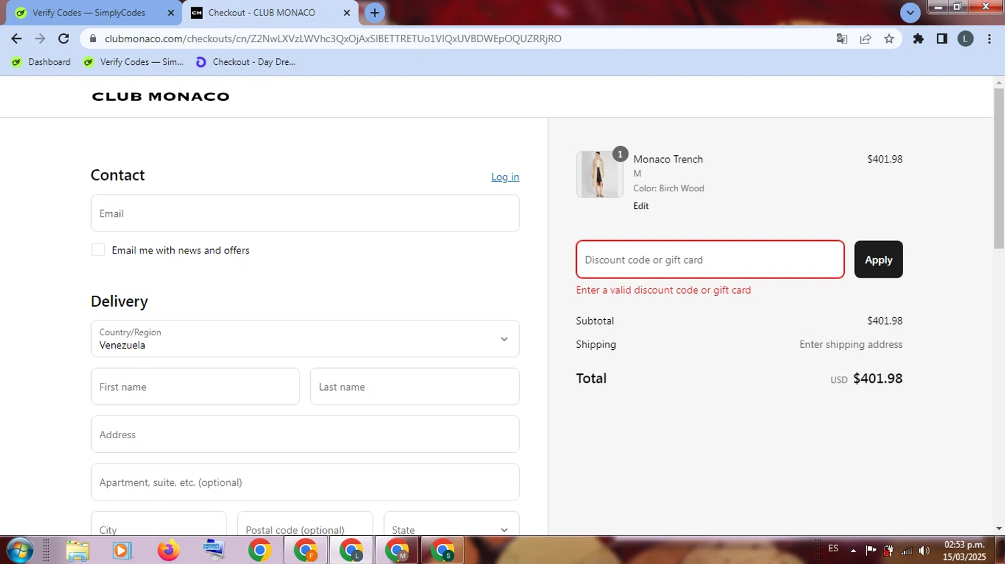The height and width of the screenshot is (564, 1005).
Task: Open the Chrome profile avatar
Action: (x=965, y=39)
